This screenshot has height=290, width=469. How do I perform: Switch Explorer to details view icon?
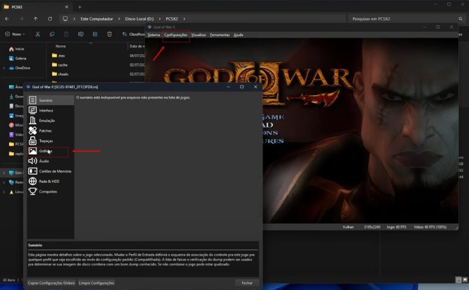pos(458,280)
